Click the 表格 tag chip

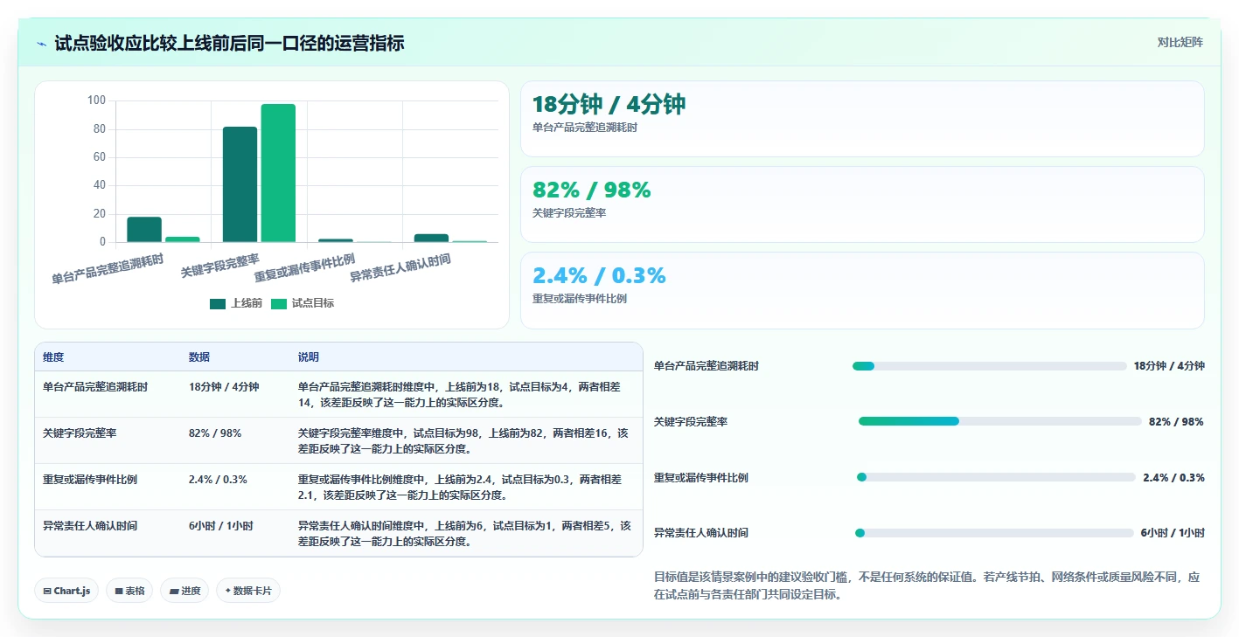pos(129,591)
